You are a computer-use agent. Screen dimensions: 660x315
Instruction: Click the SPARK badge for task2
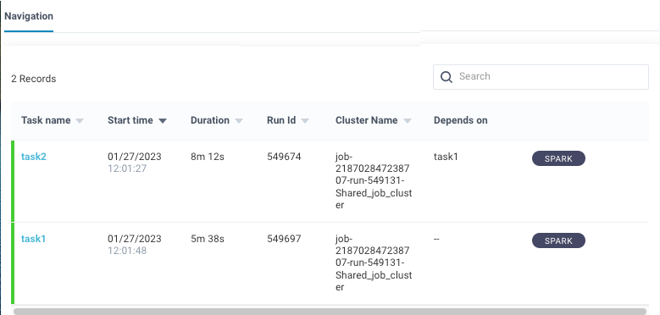click(x=558, y=158)
